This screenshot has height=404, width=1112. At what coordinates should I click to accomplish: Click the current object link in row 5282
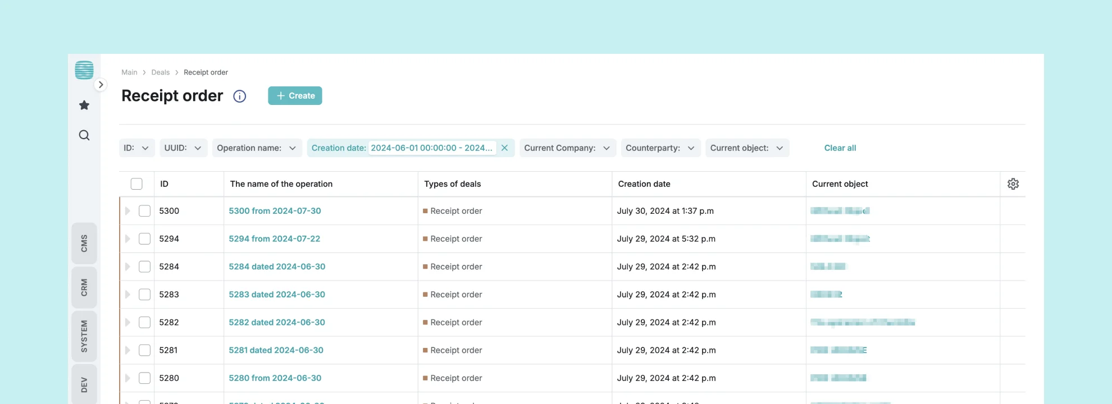pos(863,323)
